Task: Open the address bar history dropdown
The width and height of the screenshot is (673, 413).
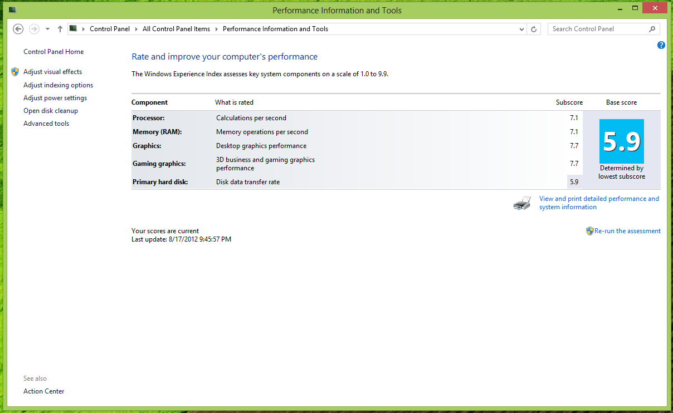Action: 521,29
